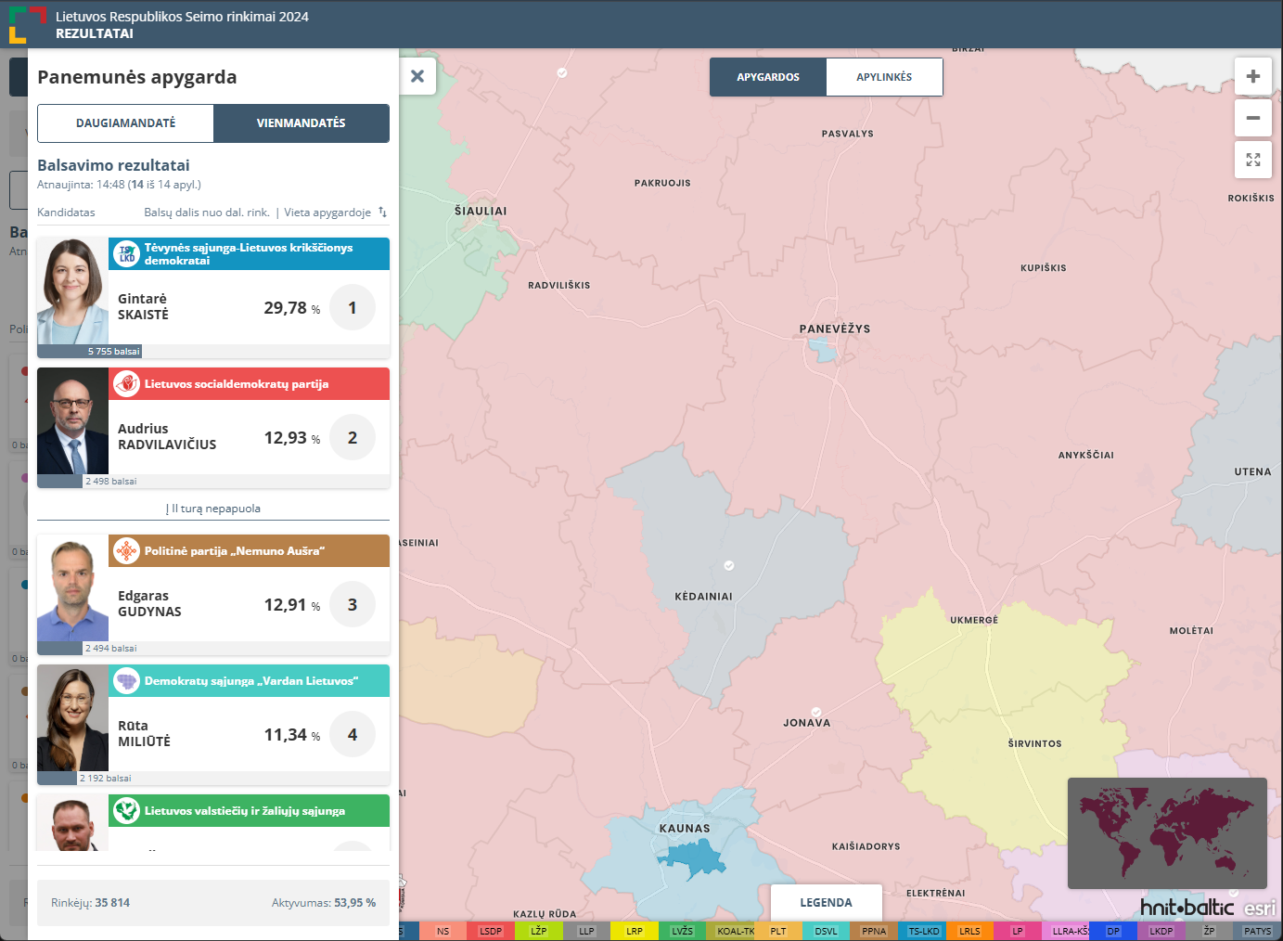Click the Lietuvos valstiečių ir žaliųjų sąjunga header
The width and height of the screenshot is (1283, 941).
coord(249,811)
